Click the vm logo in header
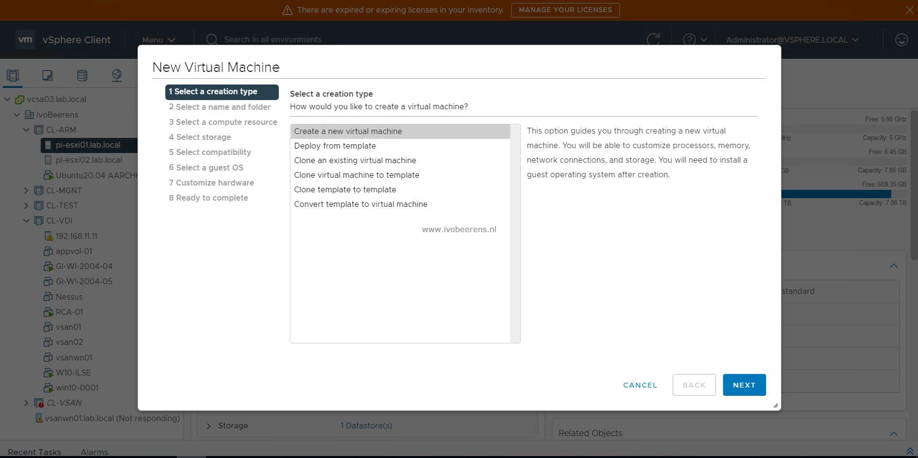918x458 pixels. pos(25,39)
